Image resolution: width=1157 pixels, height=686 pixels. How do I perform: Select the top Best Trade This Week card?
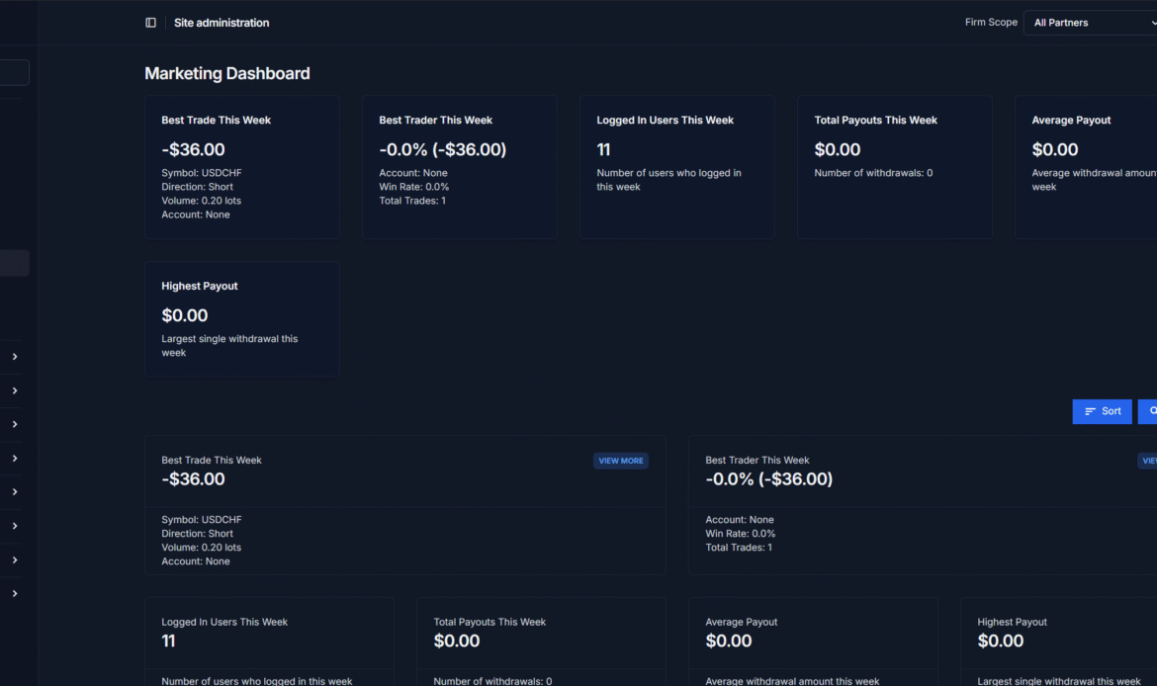(x=242, y=167)
